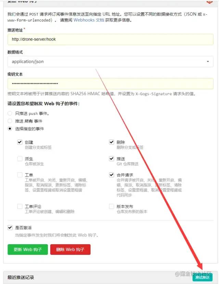Viewport: 219px width, 284px height.
Task: Toggle the 是否激活 checkbox
Action: [10, 227]
